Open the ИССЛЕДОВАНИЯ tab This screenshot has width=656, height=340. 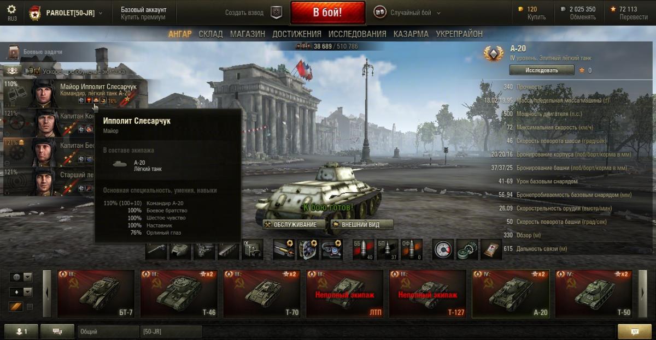358,34
